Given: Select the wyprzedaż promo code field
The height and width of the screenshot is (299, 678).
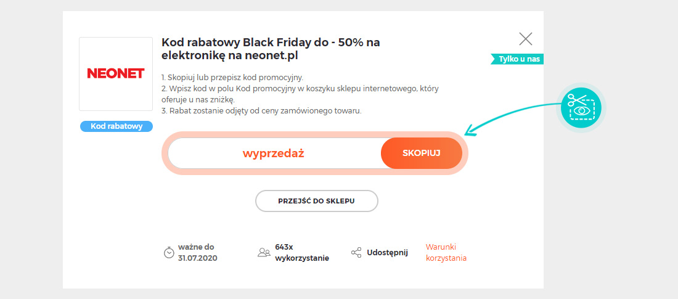Looking at the screenshot, I should click(x=274, y=153).
